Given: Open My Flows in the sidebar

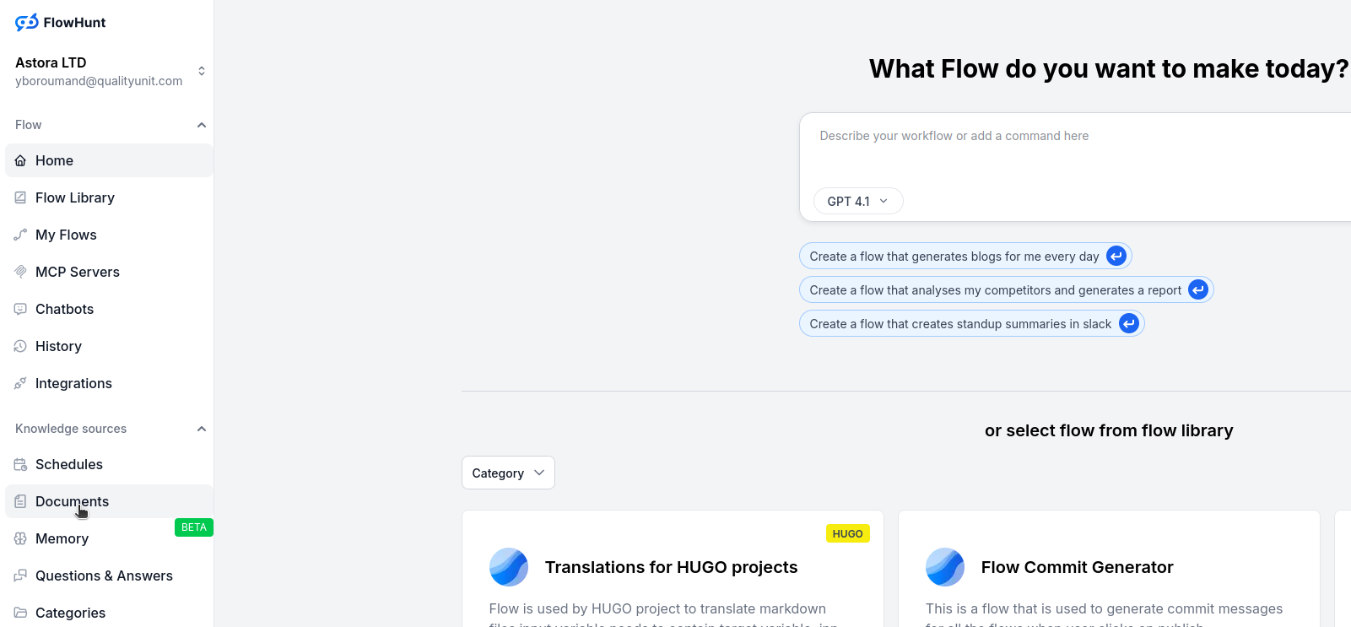Looking at the screenshot, I should pos(66,235).
